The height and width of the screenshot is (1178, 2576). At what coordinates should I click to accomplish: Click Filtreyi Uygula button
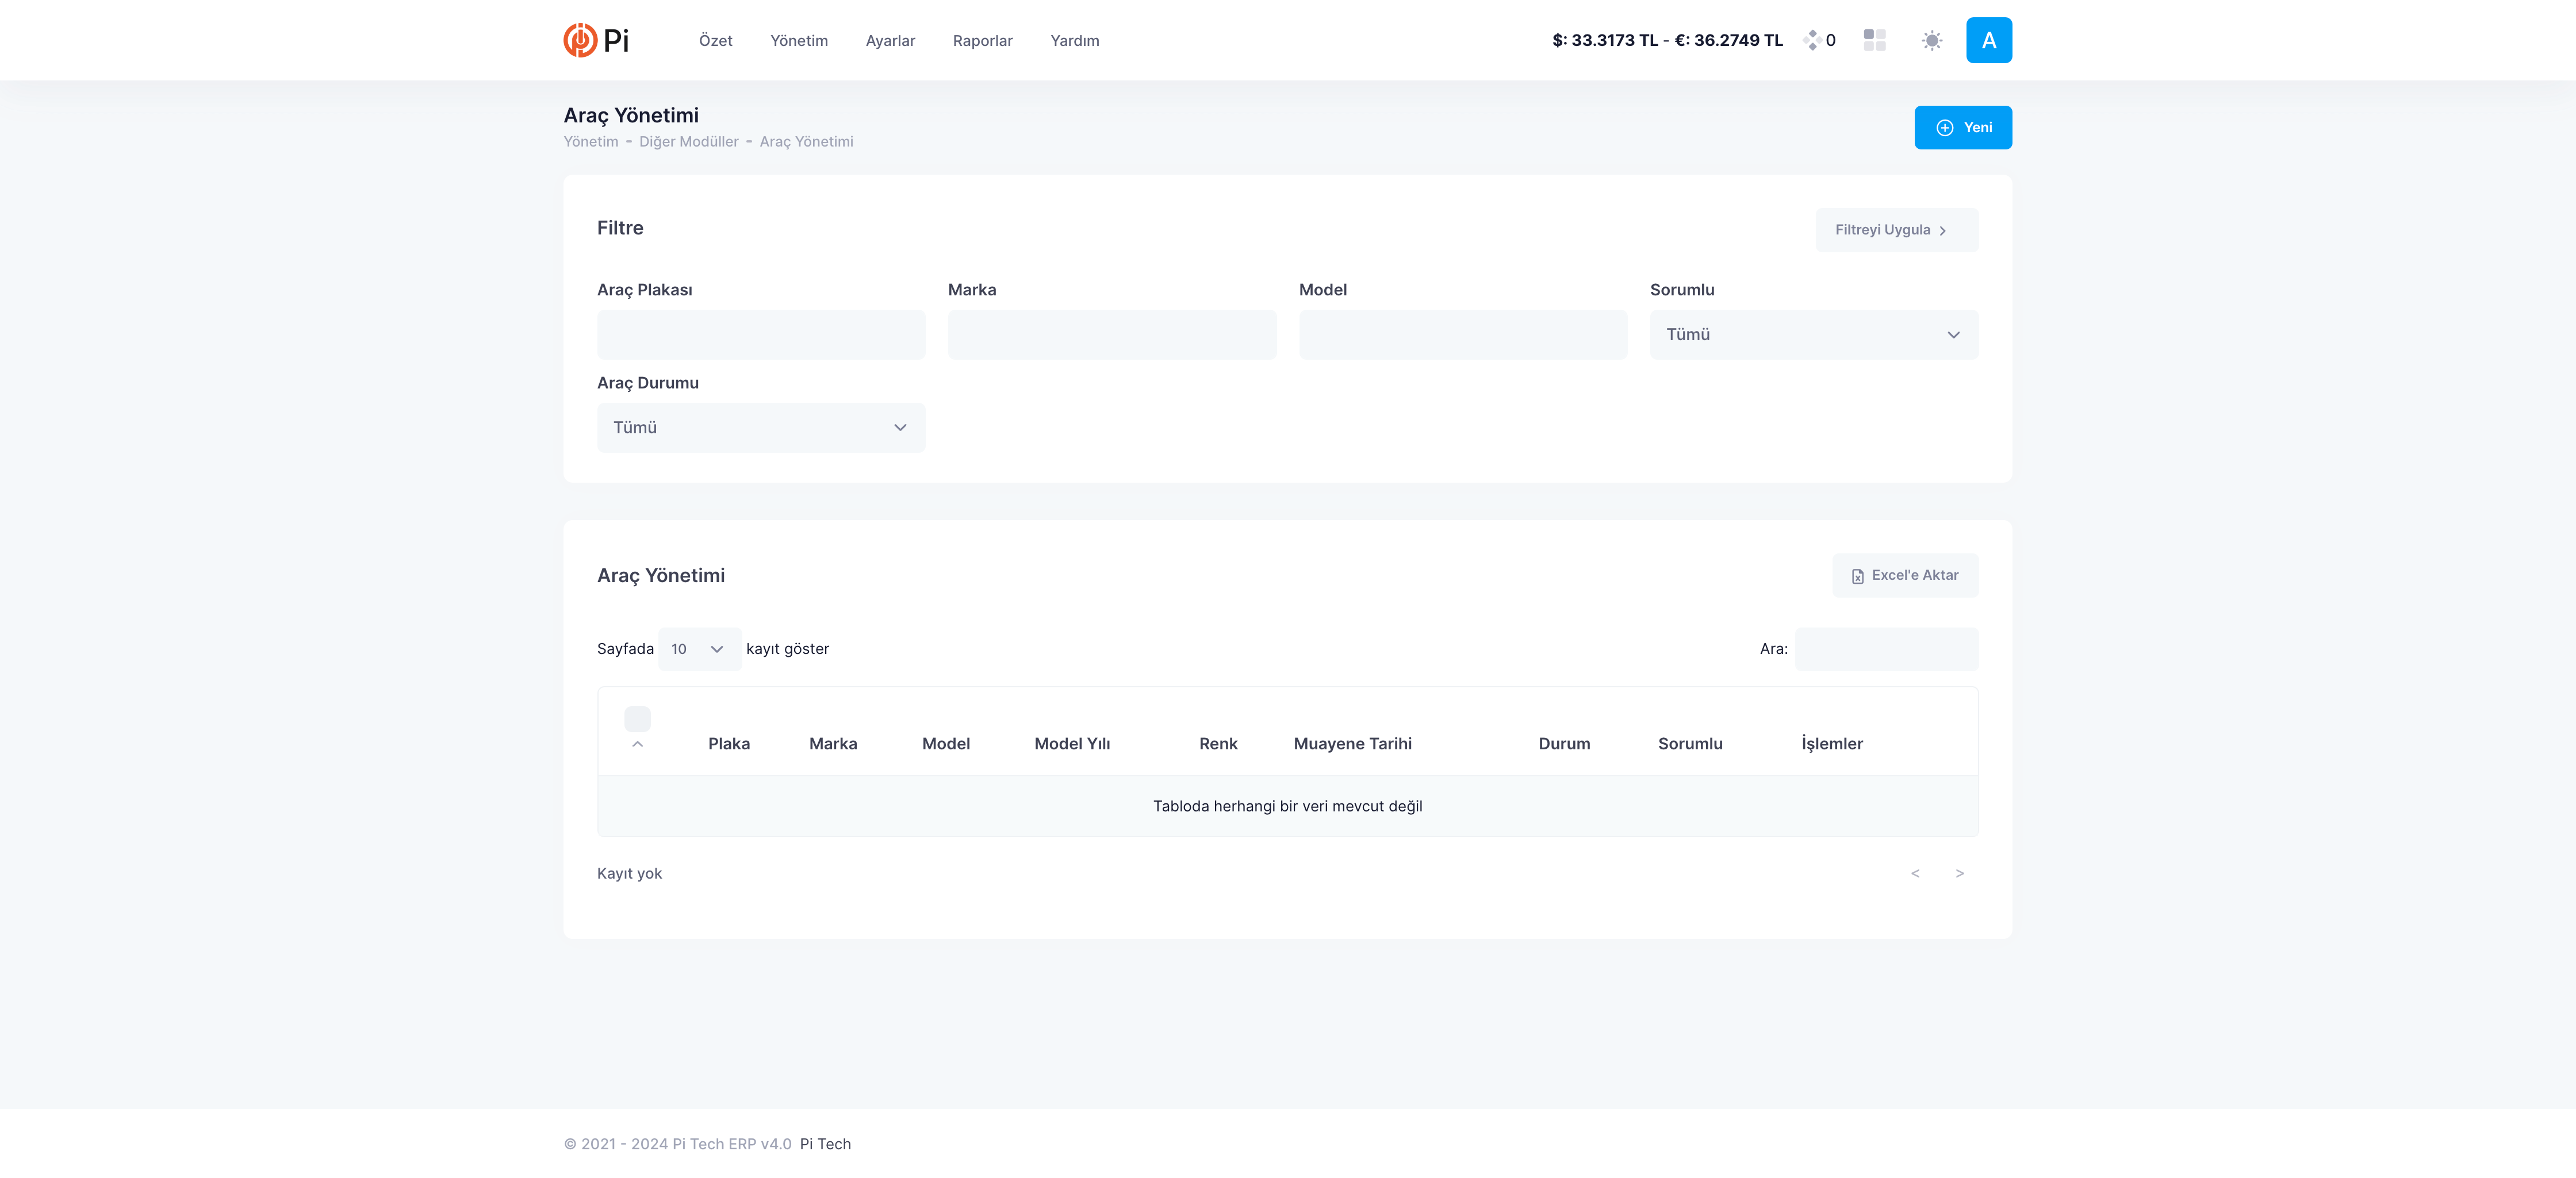pyautogui.click(x=1896, y=230)
